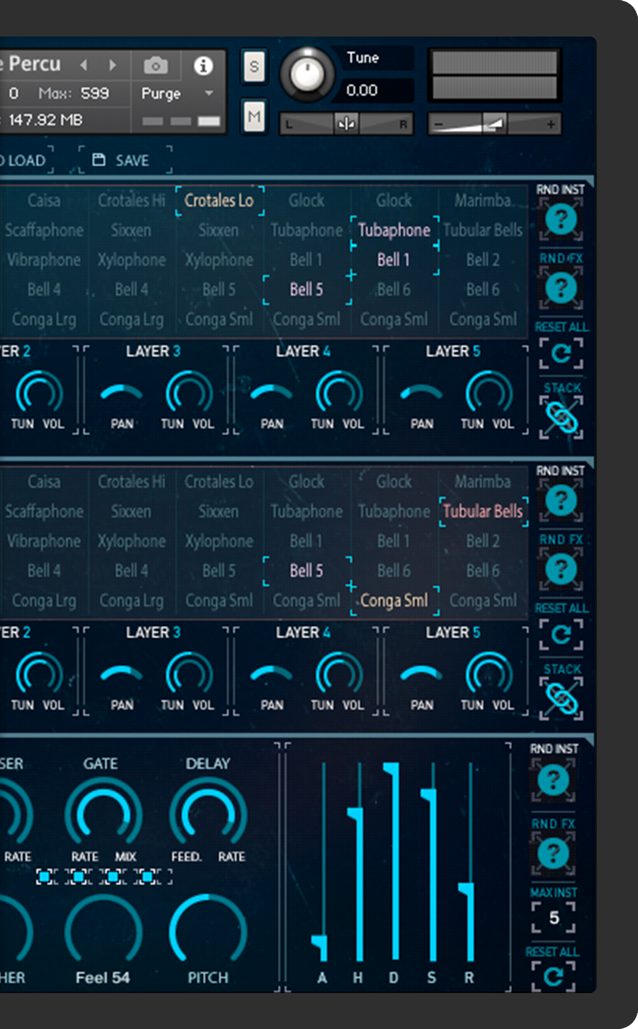Click the L-R pan slider in the header
This screenshot has width=638, height=1029.
click(346, 124)
